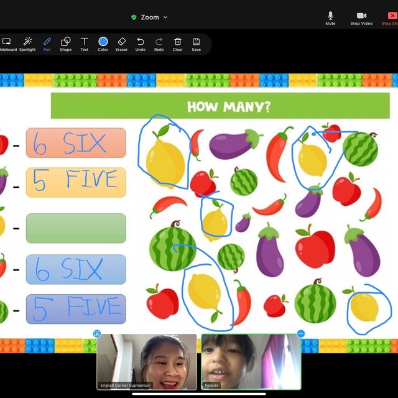This screenshot has height=398, width=398.
Task: Minimize video strip with blue minus button
Action: (x=301, y=334)
